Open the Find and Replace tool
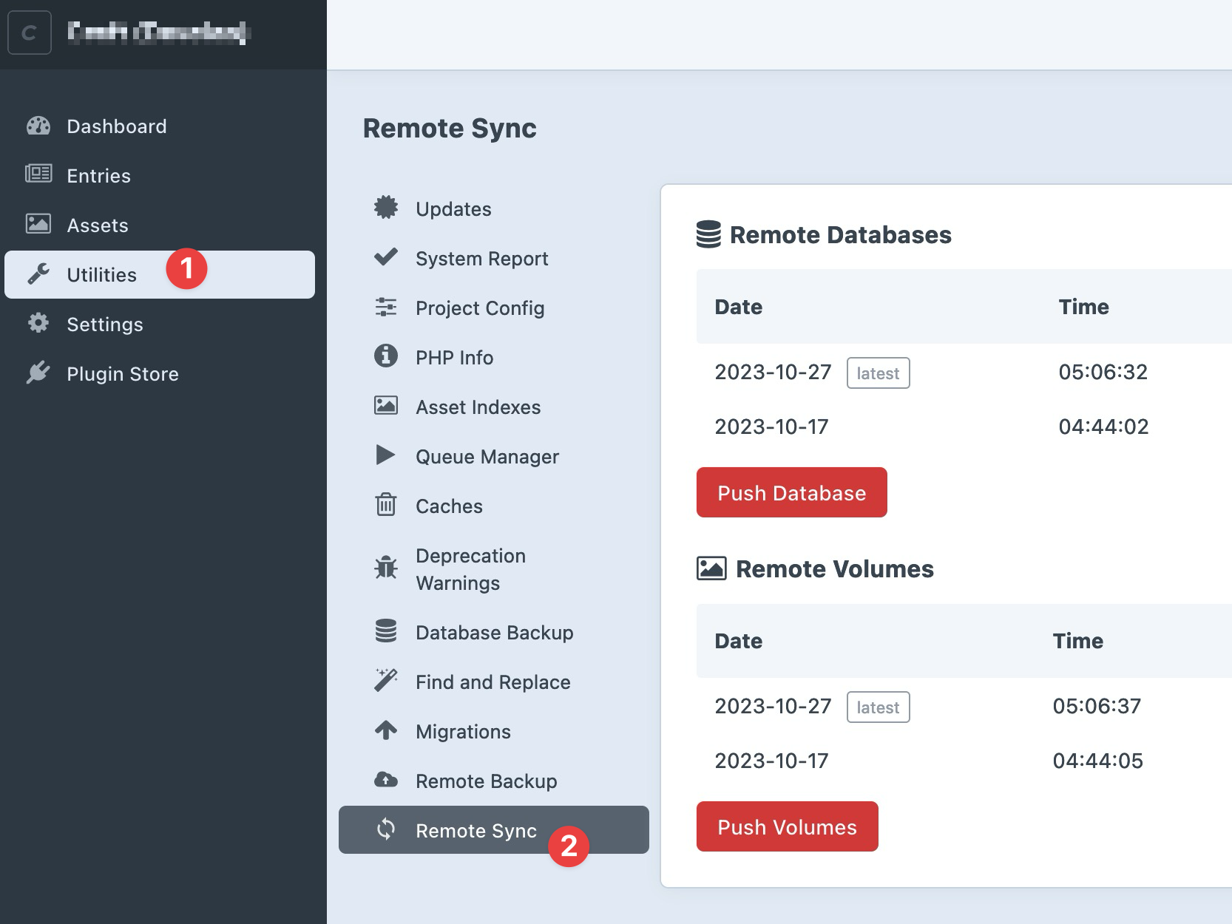The image size is (1232, 924). [492, 682]
